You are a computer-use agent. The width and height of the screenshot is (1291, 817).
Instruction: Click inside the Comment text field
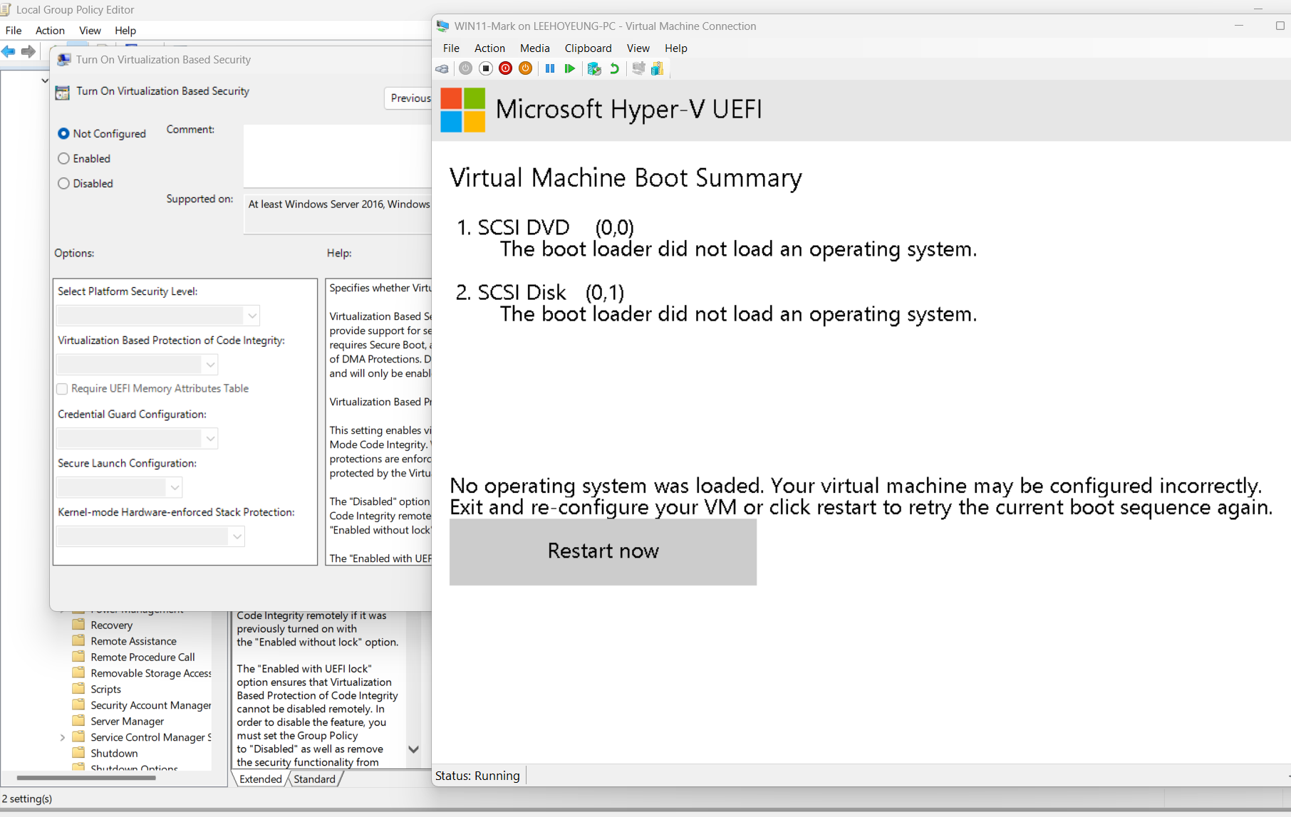click(336, 155)
